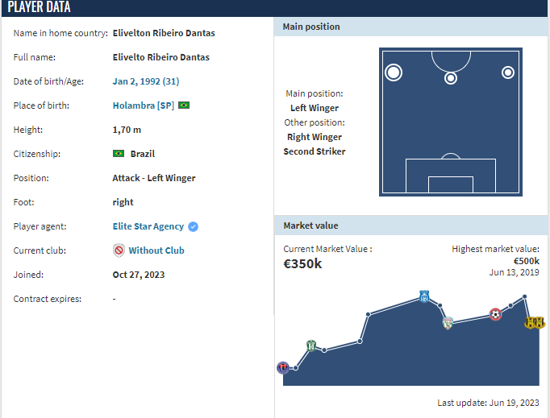This screenshot has height=418, width=550.
Task: Click the blue club crest at chart peak
Action: 424,297
